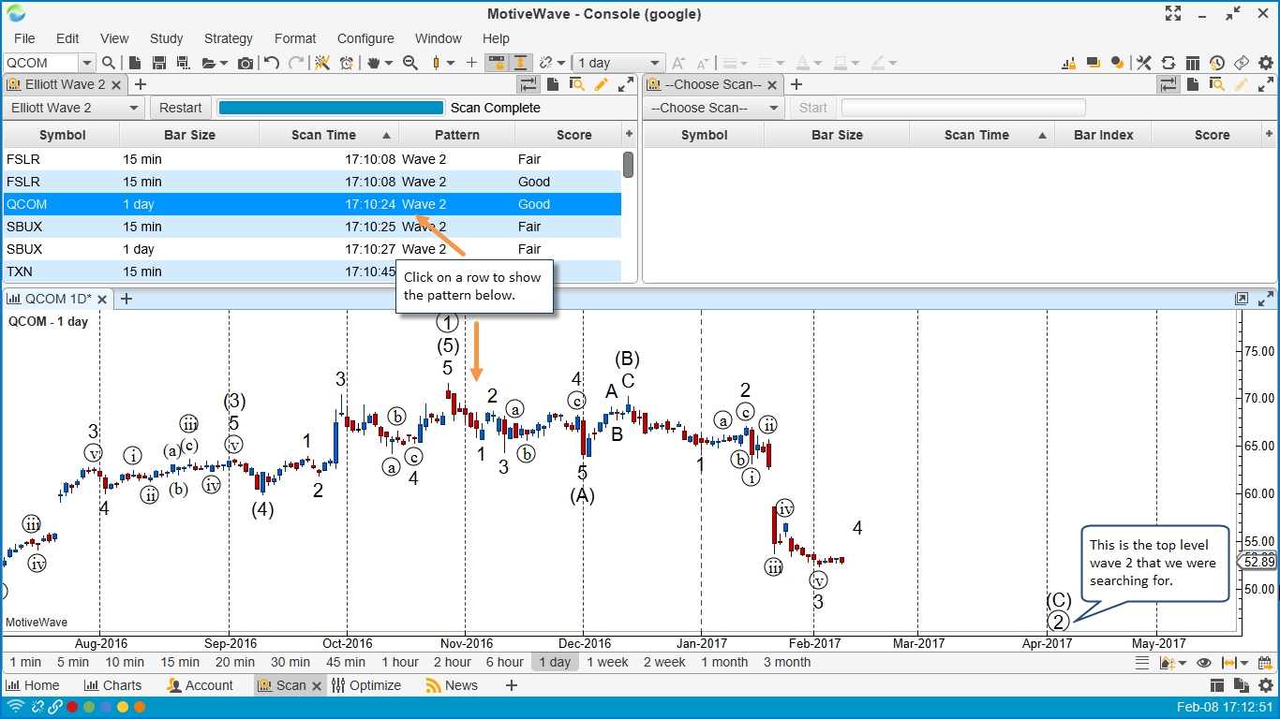
Task: Click the price tag icon
Action: click(1241, 63)
